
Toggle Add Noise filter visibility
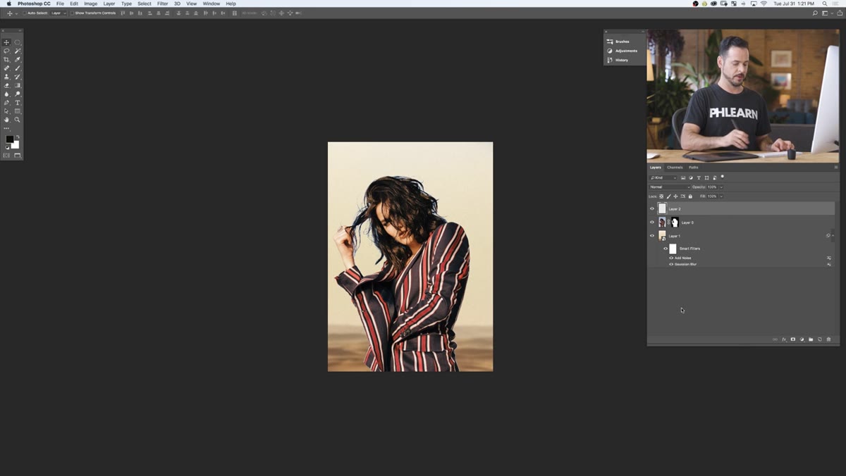(671, 258)
